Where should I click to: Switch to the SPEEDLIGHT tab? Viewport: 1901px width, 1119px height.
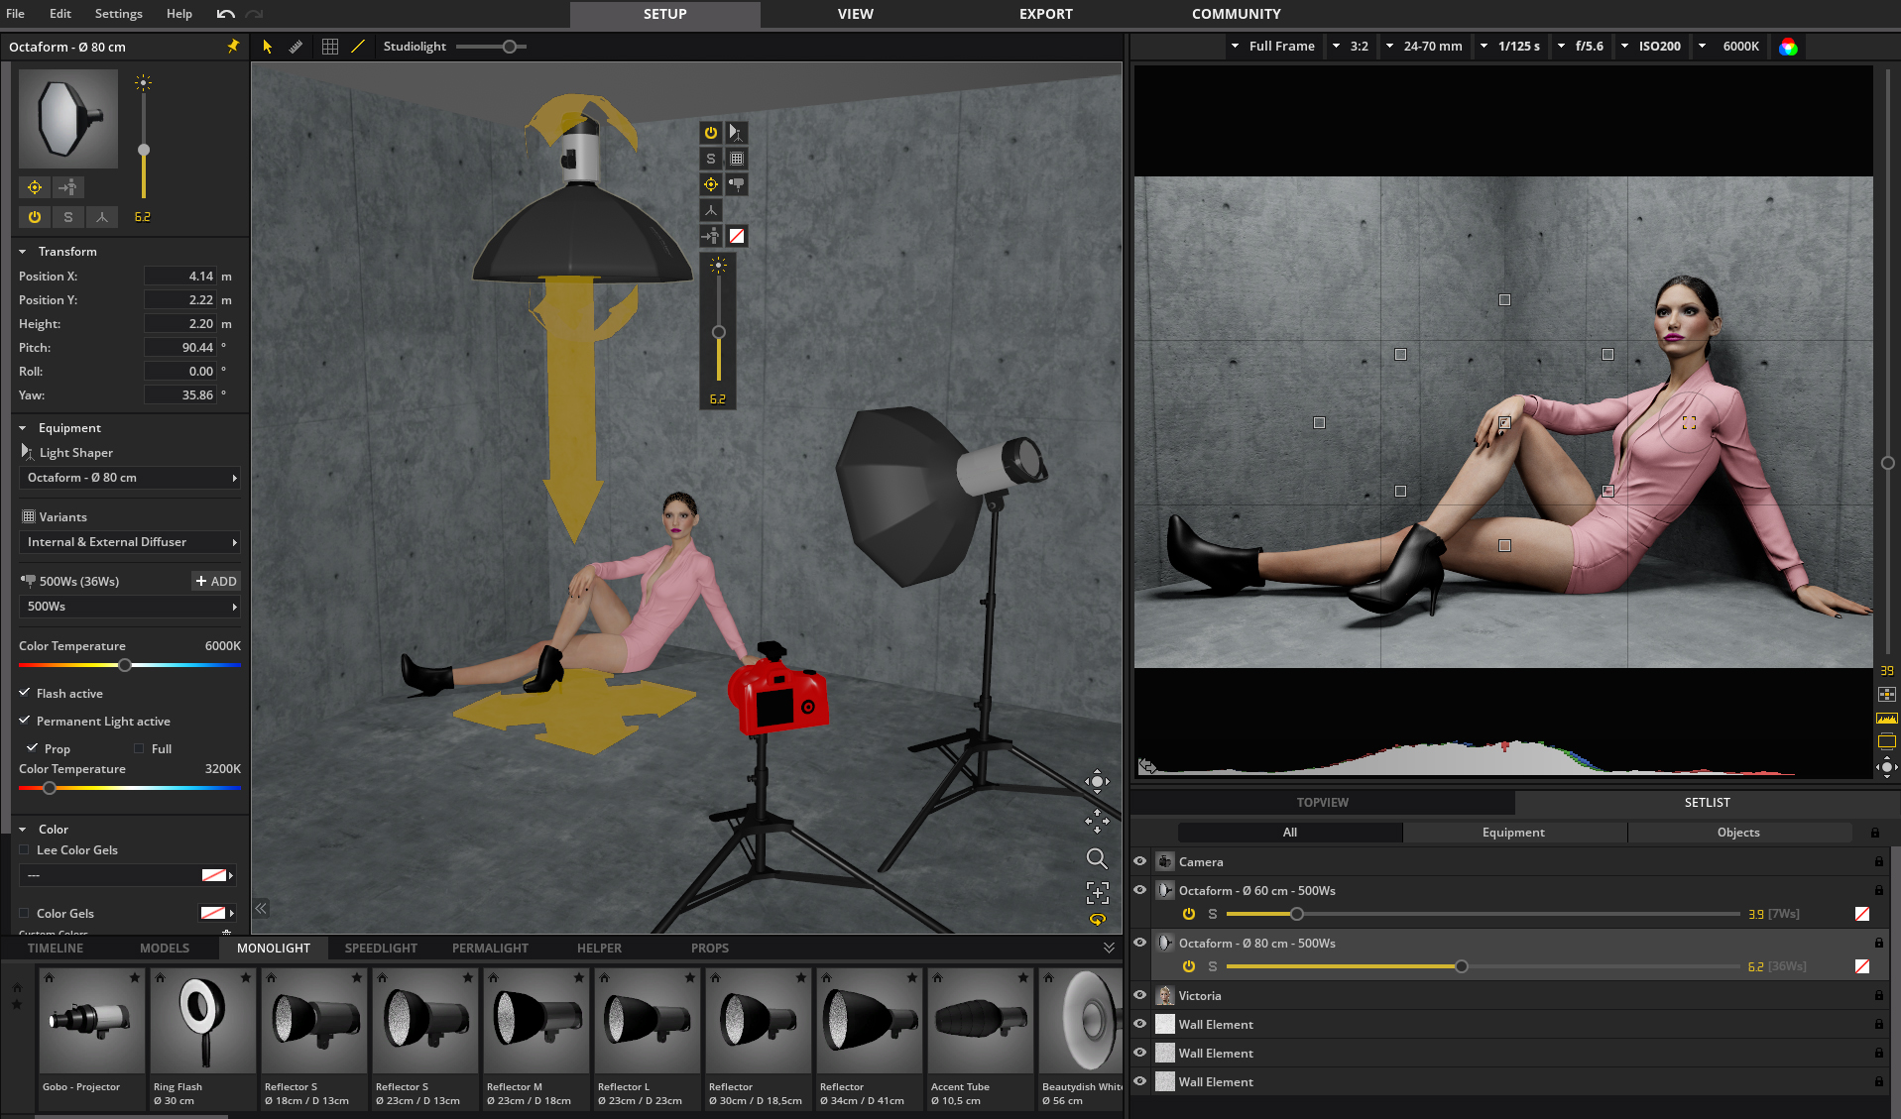381,949
